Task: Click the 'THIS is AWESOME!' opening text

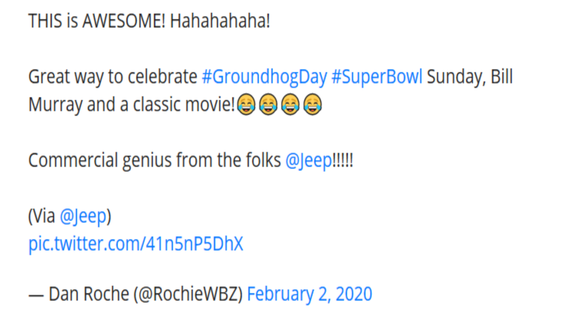Action: point(97,21)
